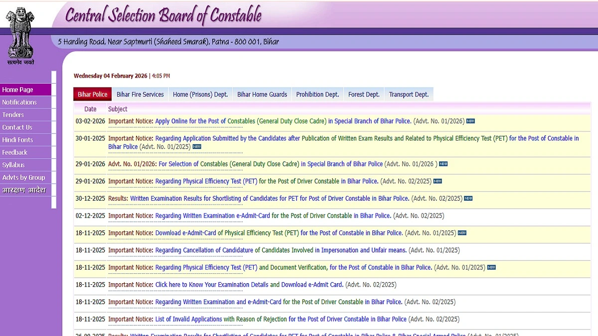Switch to the Transport Dept. tab

pyautogui.click(x=409, y=94)
